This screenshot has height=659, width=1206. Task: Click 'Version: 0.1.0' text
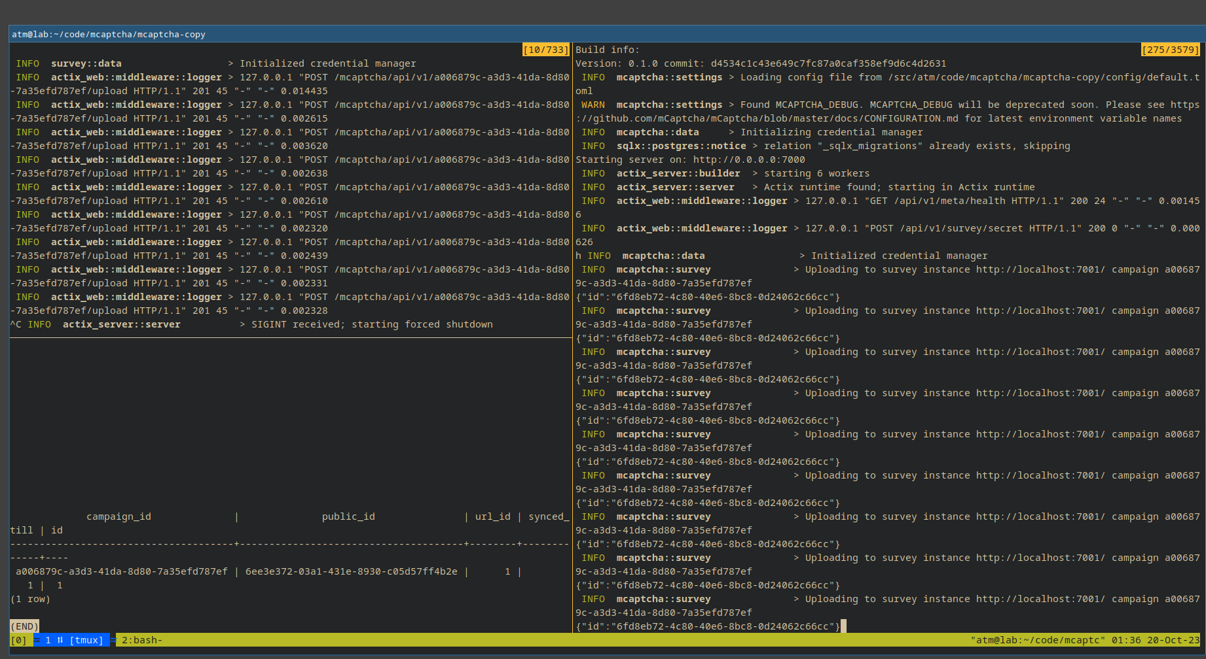point(616,63)
